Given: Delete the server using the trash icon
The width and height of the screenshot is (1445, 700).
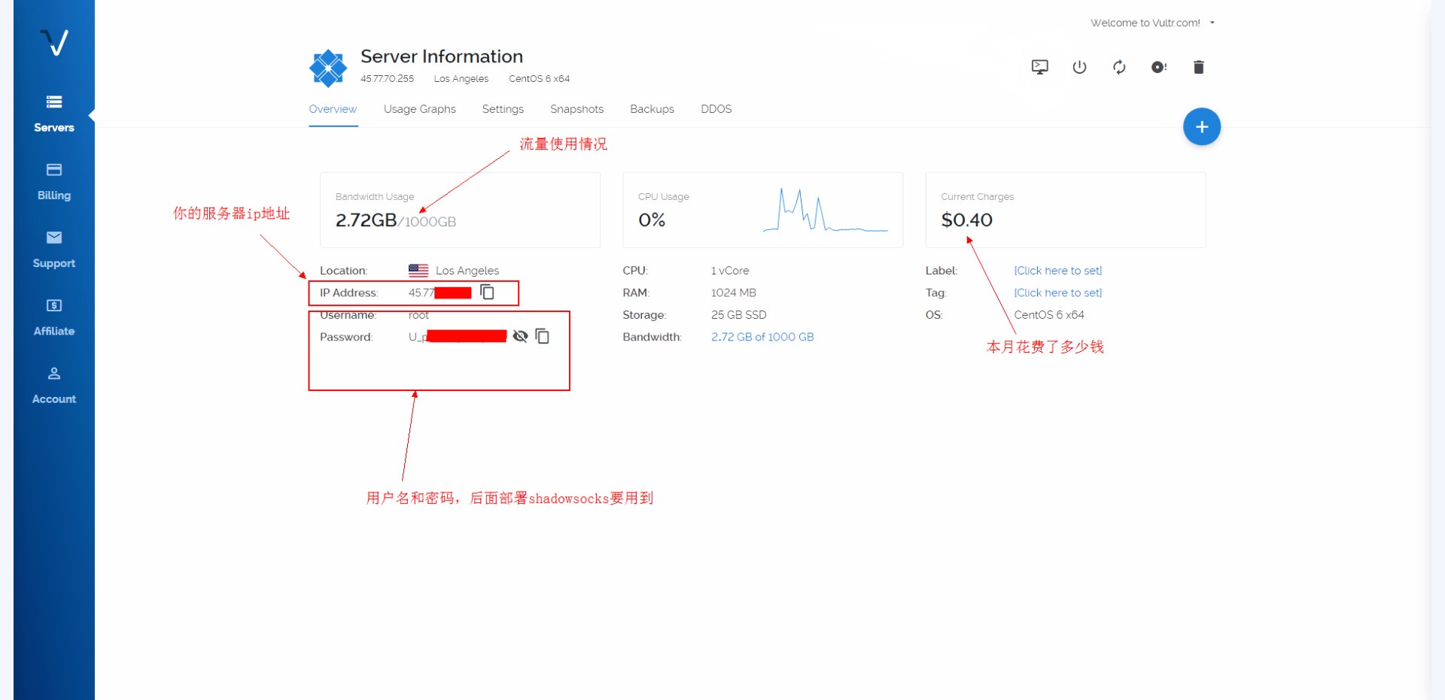Looking at the screenshot, I should click(1199, 67).
